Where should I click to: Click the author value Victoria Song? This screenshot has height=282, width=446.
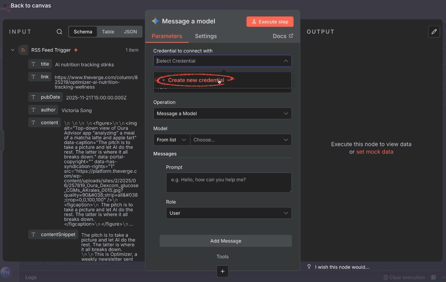click(x=76, y=110)
